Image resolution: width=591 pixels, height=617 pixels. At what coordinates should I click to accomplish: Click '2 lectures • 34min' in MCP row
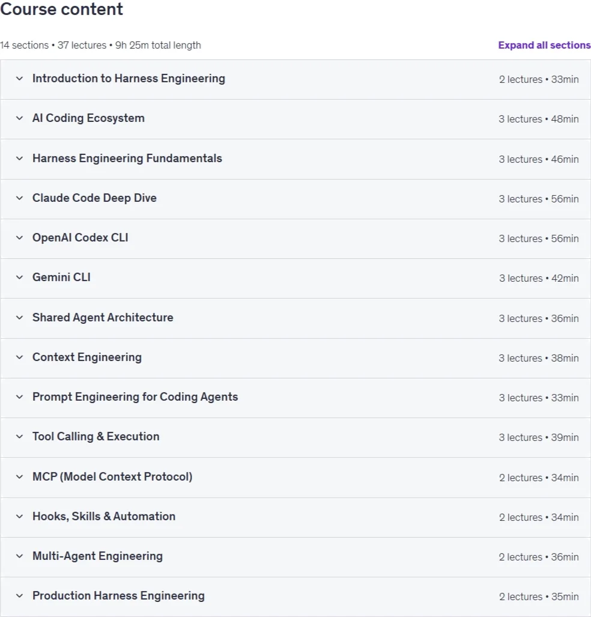(x=539, y=478)
